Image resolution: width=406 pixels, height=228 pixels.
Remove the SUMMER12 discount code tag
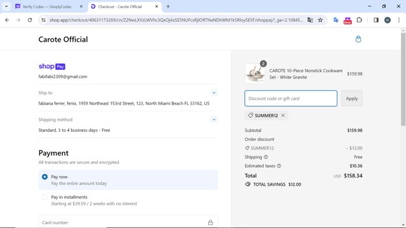click(x=283, y=115)
